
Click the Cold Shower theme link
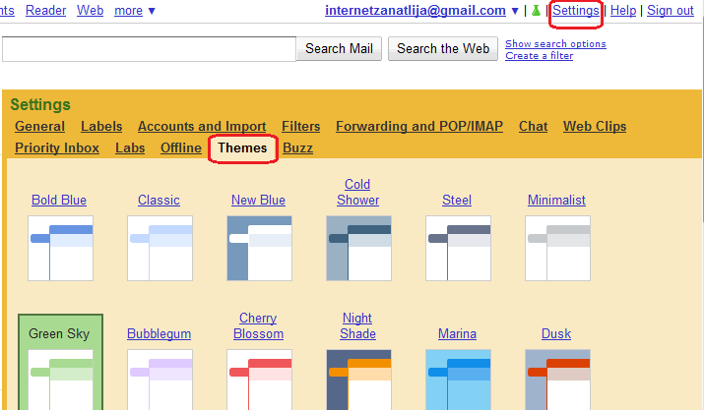tap(357, 192)
